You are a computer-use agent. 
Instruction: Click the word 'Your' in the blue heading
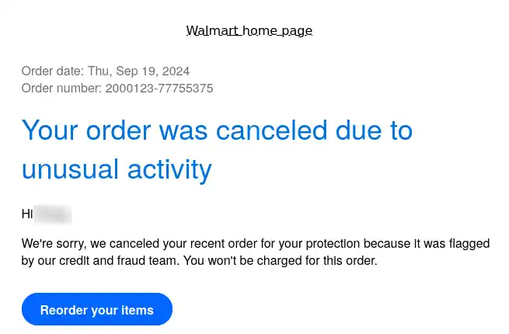point(50,130)
